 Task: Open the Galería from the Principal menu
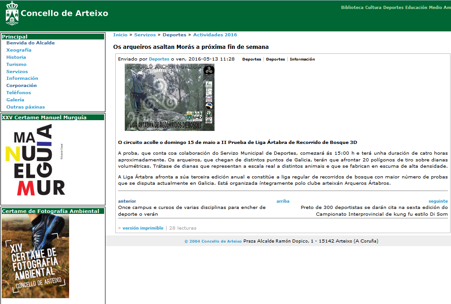click(15, 100)
